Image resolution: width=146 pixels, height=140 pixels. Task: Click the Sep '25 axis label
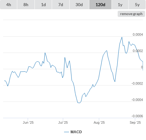(x=135, y=122)
